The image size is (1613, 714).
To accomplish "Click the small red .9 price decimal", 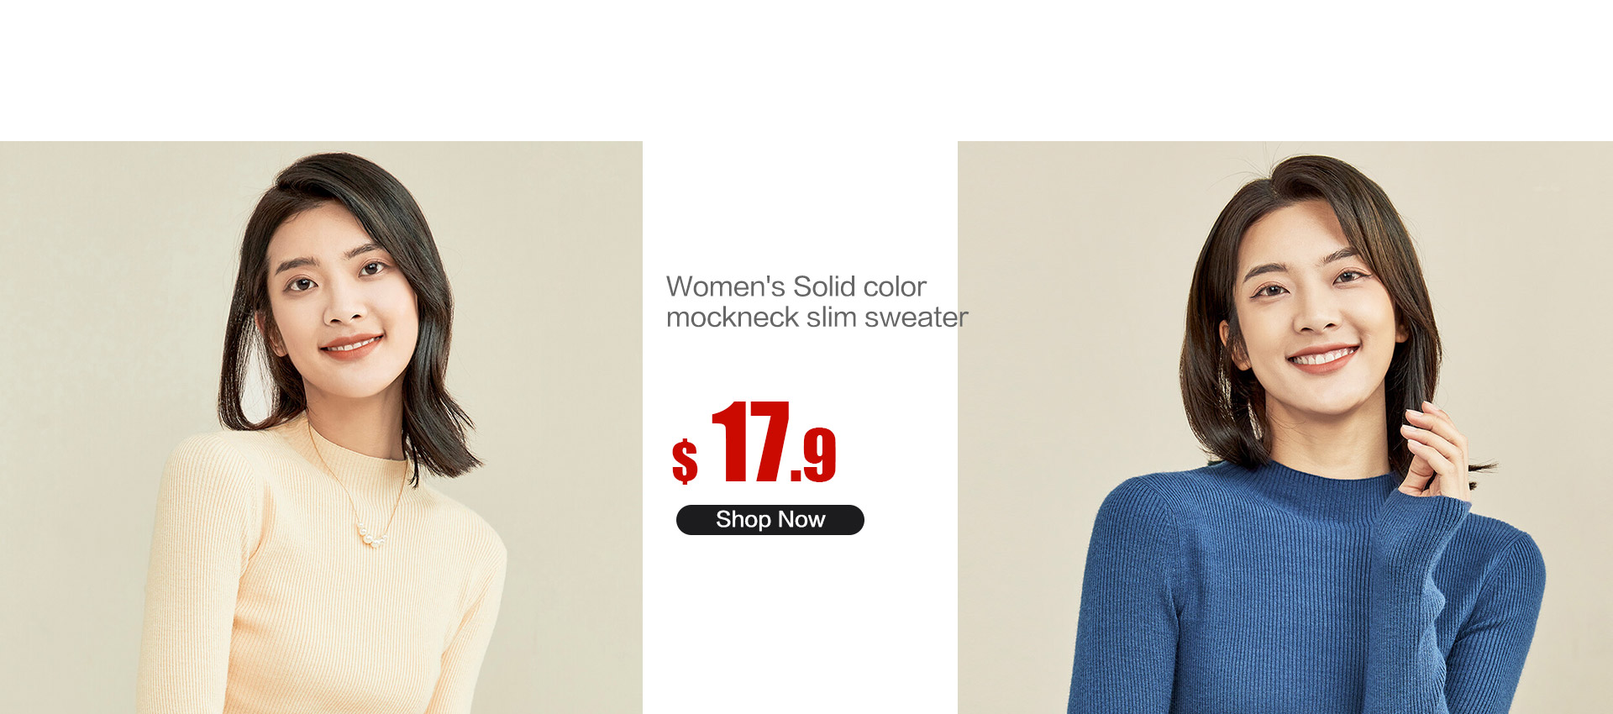I will coord(814,455).
